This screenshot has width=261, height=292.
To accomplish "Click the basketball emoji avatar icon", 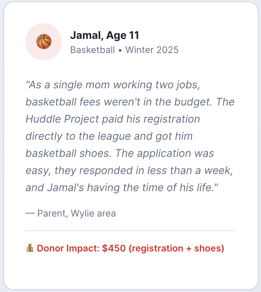I will [44, 42].
